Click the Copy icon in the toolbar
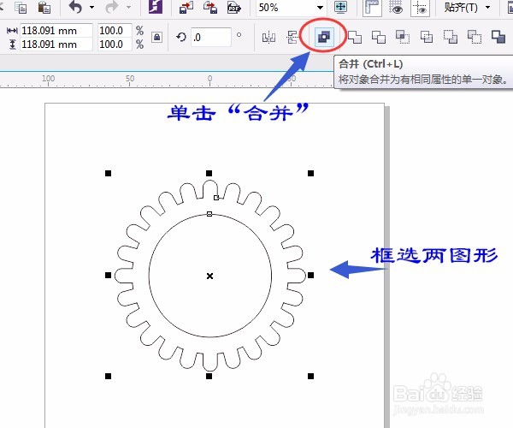 [x=21, y=7]
